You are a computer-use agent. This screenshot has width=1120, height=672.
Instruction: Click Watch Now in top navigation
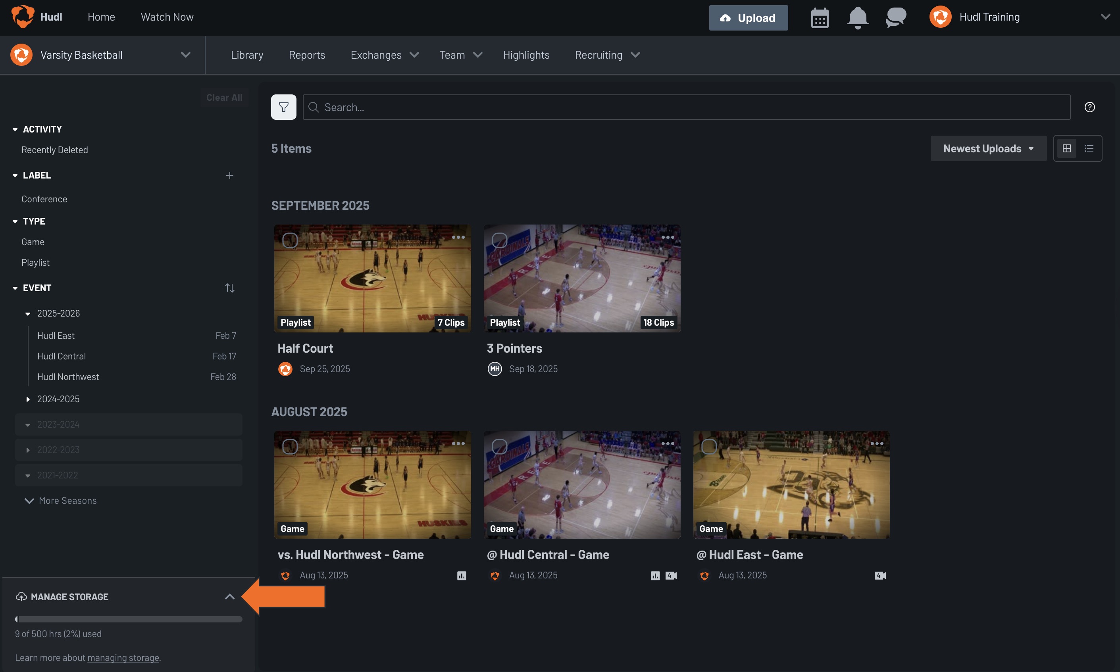click(x=167, y=17)
